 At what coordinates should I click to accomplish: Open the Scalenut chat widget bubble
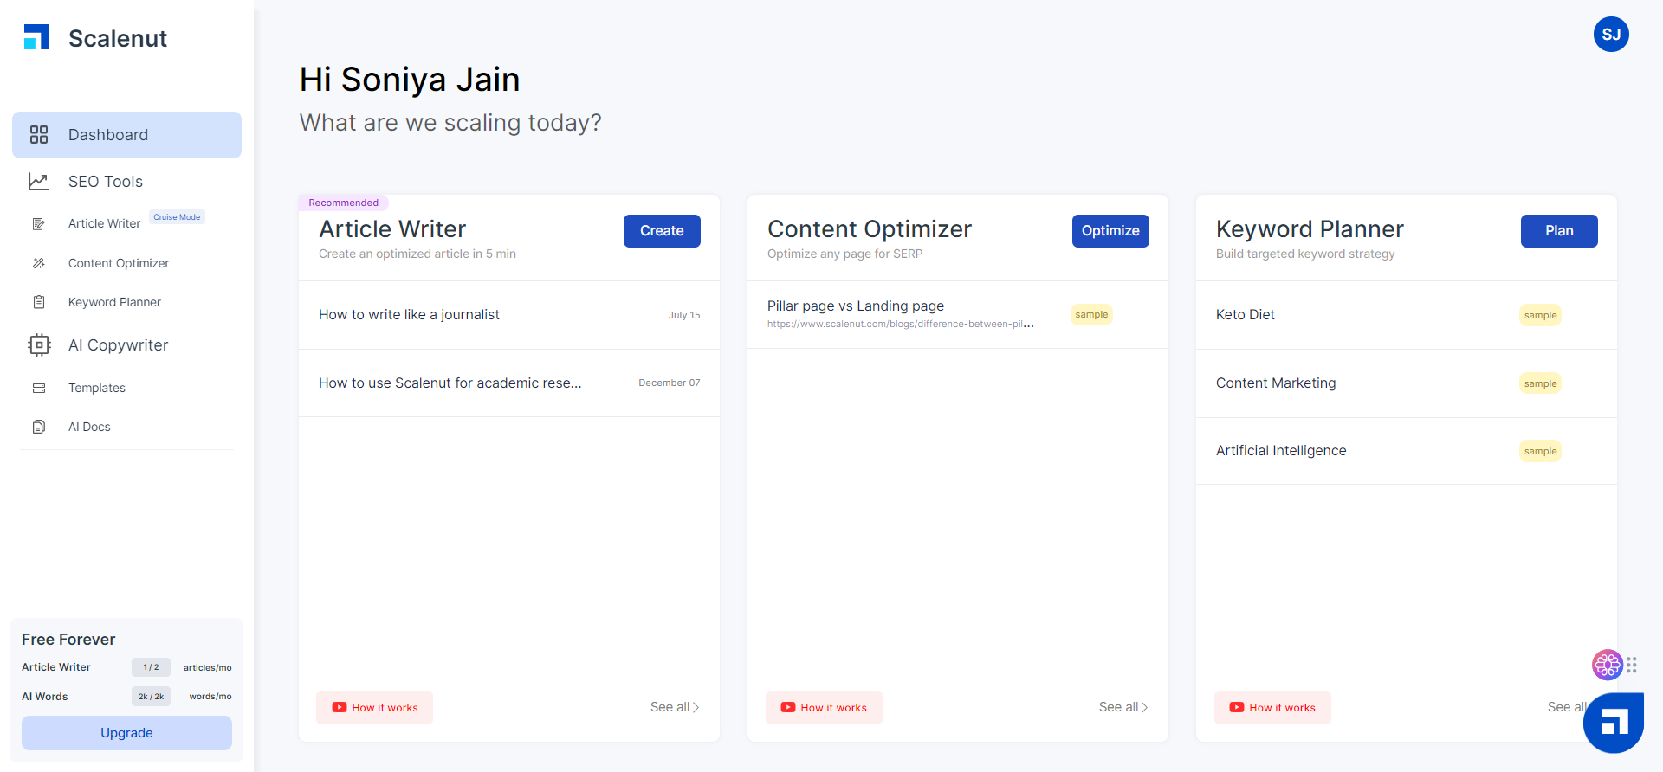[x=1614, y=723]
